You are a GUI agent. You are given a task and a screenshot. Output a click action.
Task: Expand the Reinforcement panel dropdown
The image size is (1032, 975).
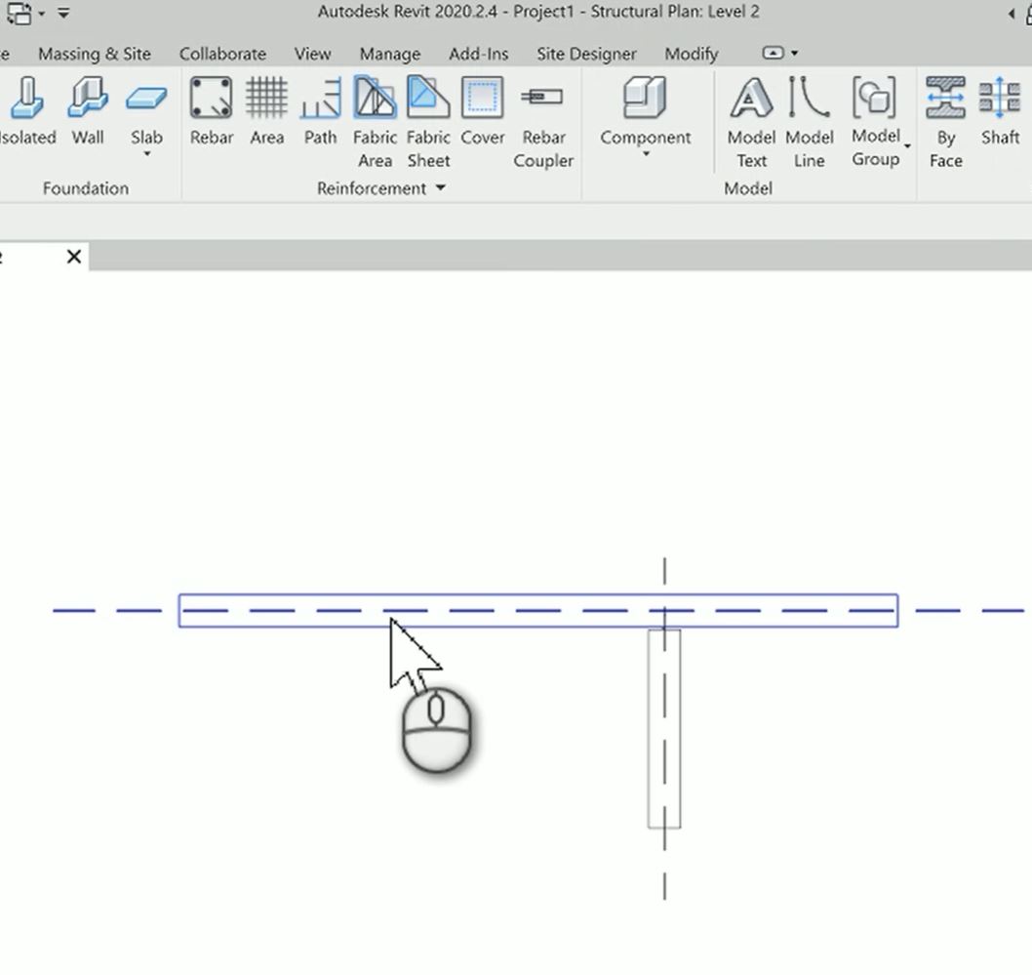pyautogui.click(x=441, y=188)
